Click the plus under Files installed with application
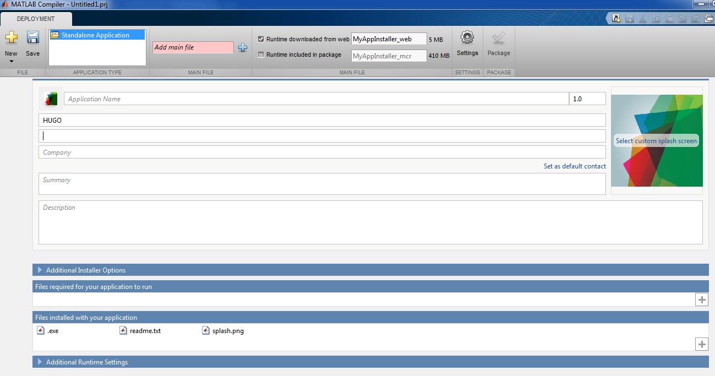This screenshot has width=715, height=376. click(x=702, y=344)
